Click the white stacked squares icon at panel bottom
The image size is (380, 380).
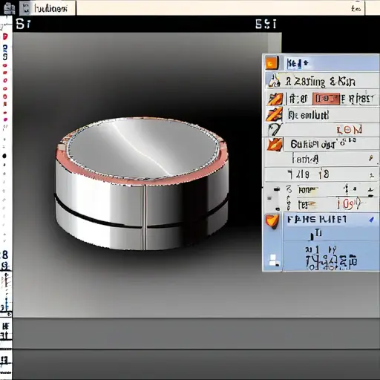(273, 261)
